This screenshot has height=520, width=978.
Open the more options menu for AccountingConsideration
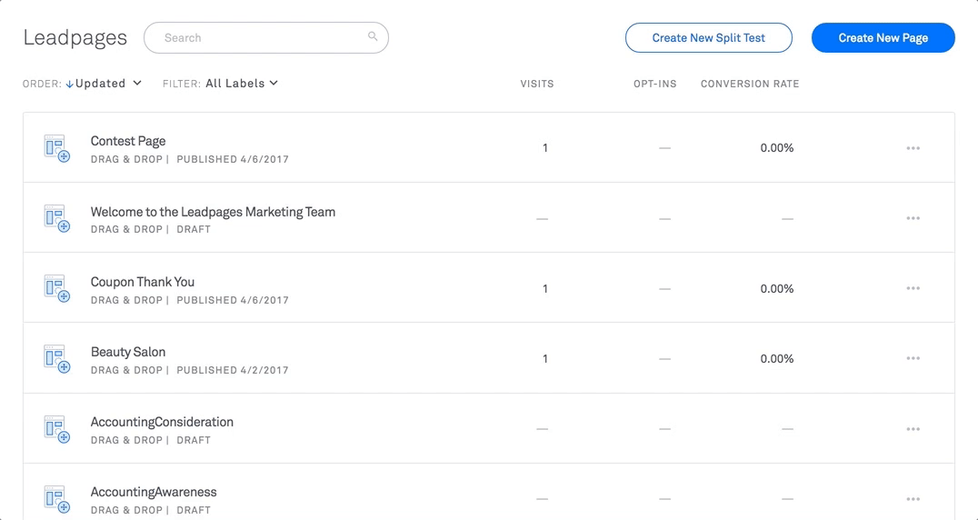pos(913,429)
